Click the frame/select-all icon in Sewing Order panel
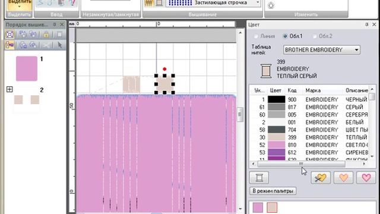Screen dimensions: 380x214 9,34
